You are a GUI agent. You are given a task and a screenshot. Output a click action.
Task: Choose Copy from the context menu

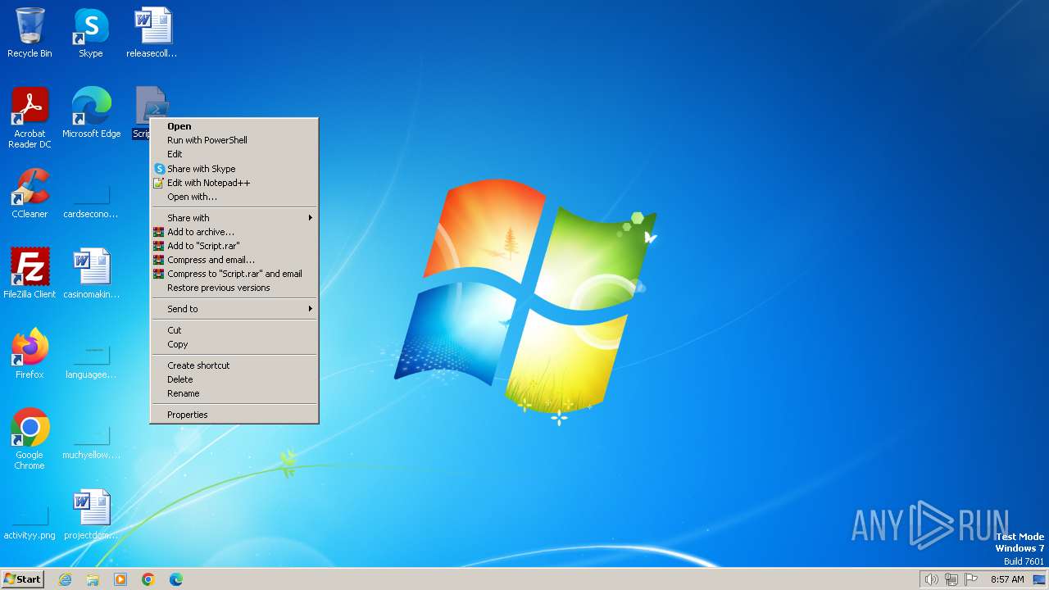[234, 344]
